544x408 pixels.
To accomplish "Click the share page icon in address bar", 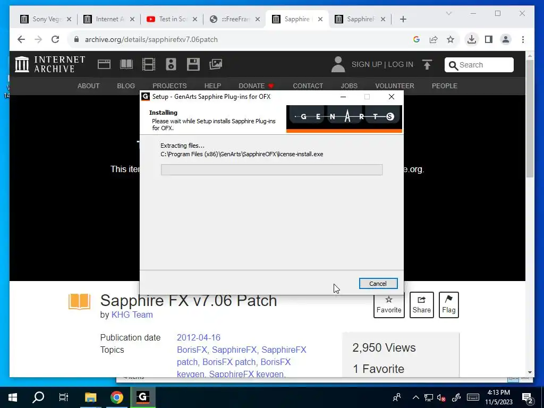I will pos(433,39).
